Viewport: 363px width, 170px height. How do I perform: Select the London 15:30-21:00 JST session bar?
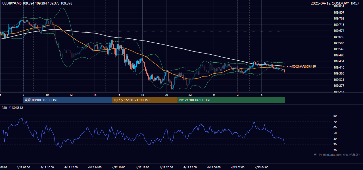[x=145, y=100]
